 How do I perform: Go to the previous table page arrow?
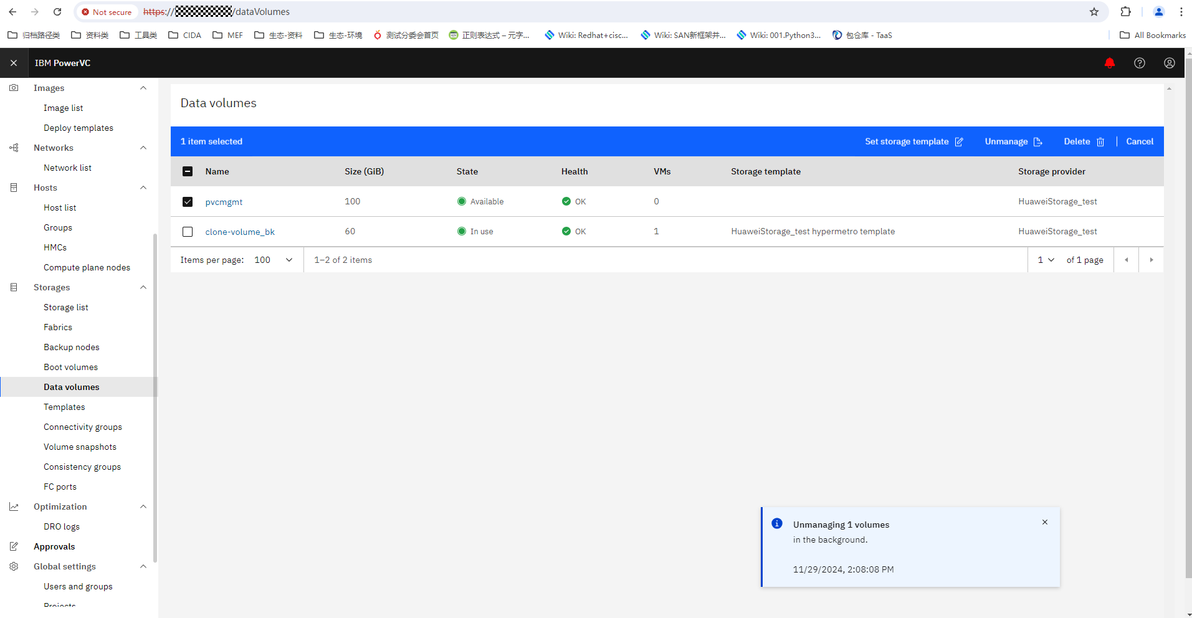click(x=1126, y=260)
